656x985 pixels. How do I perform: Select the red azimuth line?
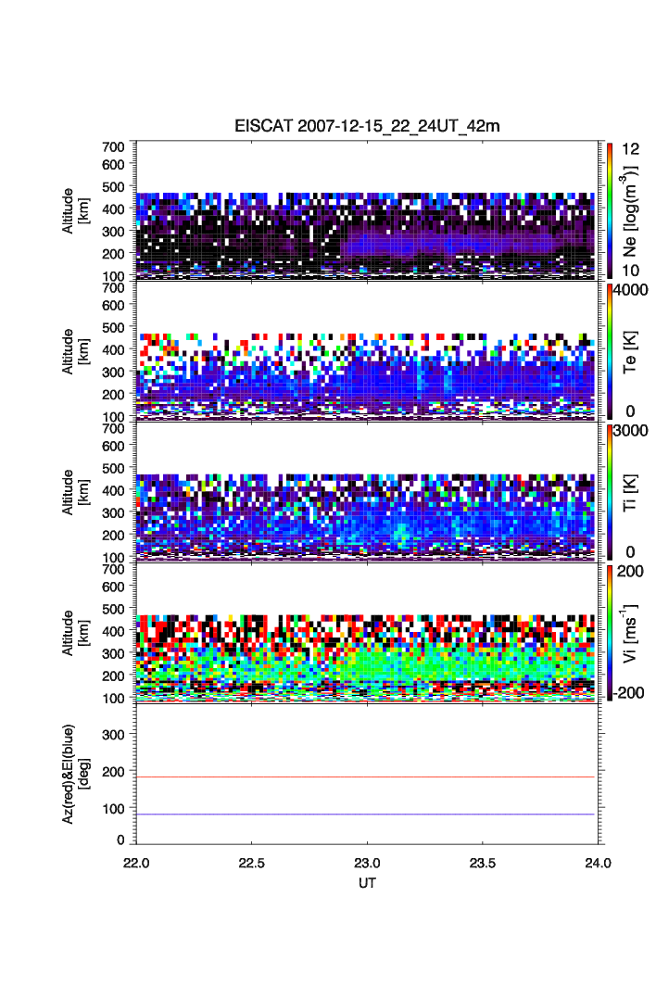(367, 777)
